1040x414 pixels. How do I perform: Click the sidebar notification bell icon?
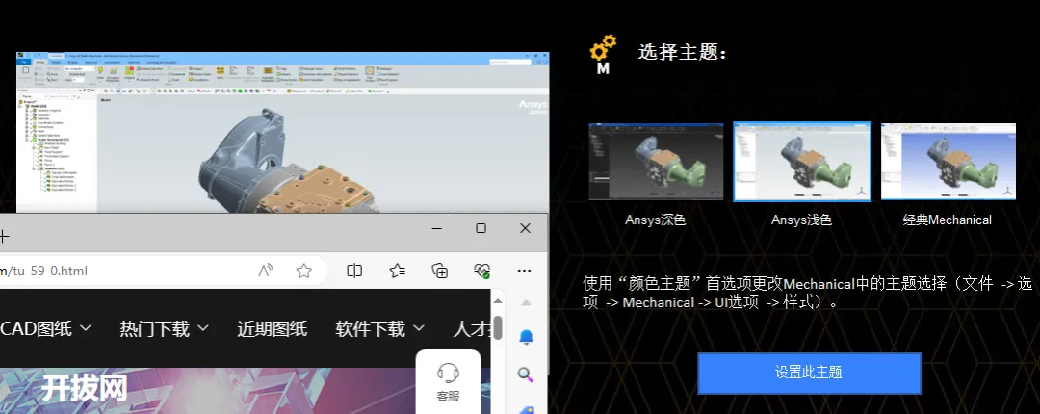coord(526,337)
